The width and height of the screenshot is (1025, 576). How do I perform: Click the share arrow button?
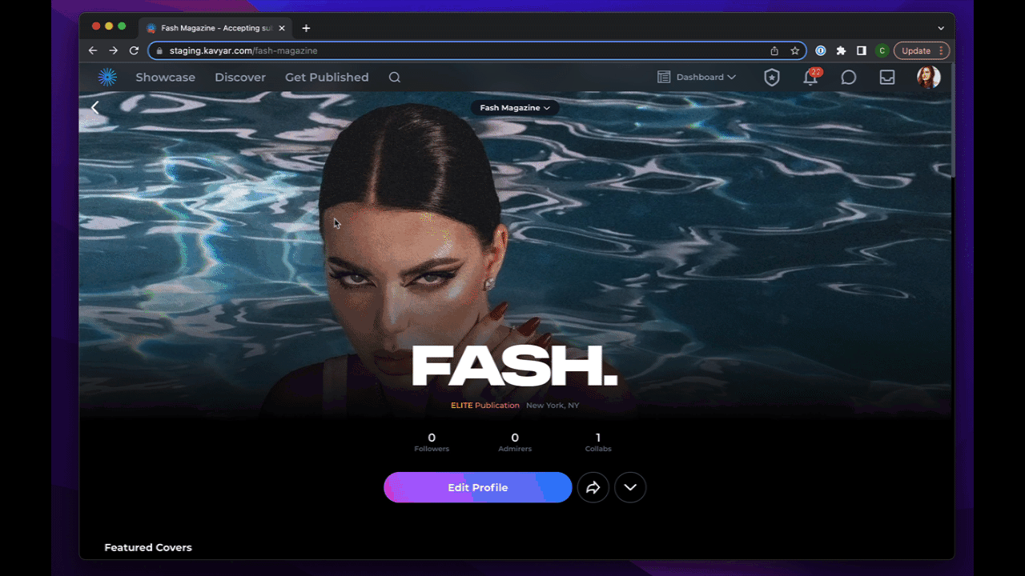click(593, 487)
